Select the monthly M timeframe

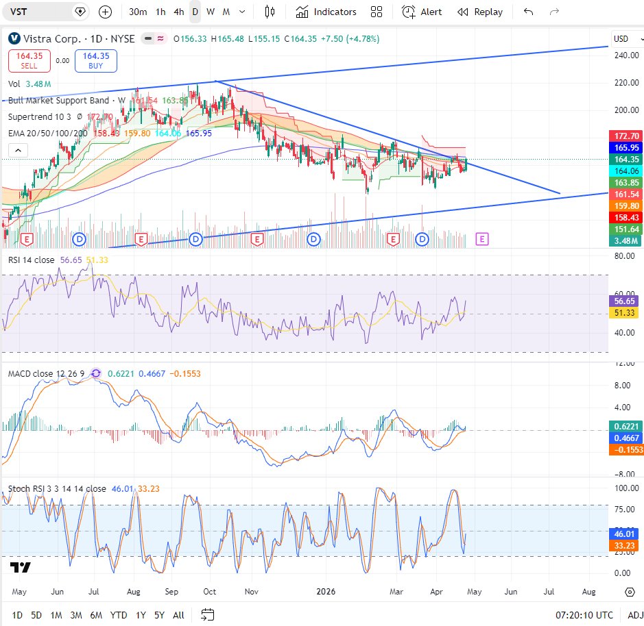point(226,12)
